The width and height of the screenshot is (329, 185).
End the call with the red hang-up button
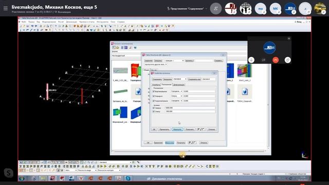(x=276, y=60)
